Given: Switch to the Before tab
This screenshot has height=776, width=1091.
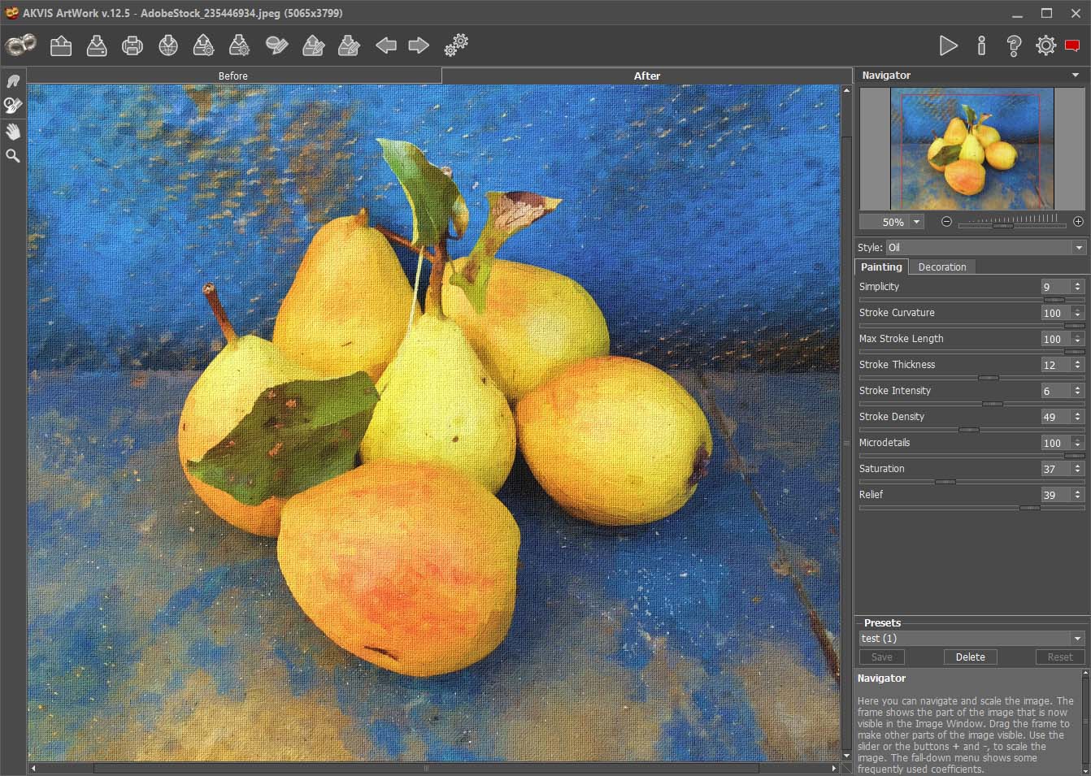Looking at the screenshot, I should 233,76.
